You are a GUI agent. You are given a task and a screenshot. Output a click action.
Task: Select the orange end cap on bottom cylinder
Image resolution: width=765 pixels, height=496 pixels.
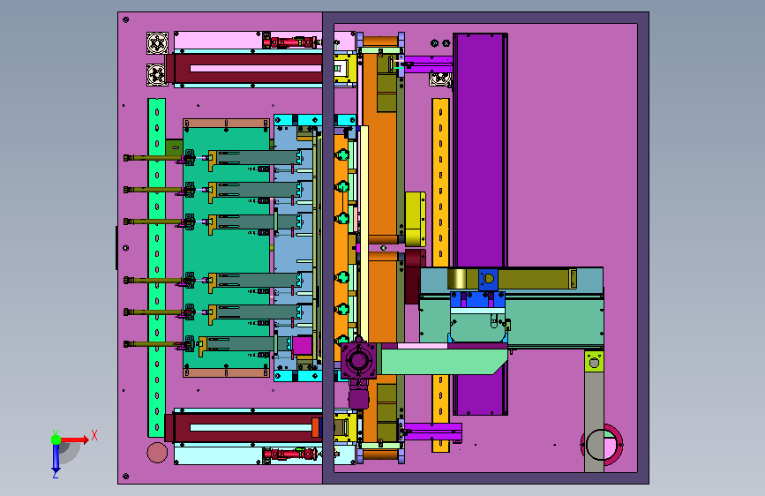pyautogui.click(x=316, y=428)
